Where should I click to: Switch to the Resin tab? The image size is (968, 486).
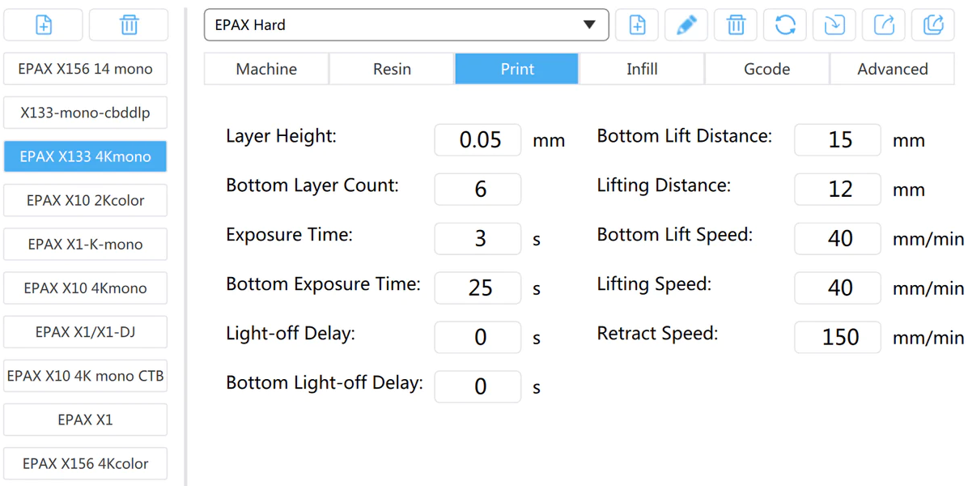(392, 69)
